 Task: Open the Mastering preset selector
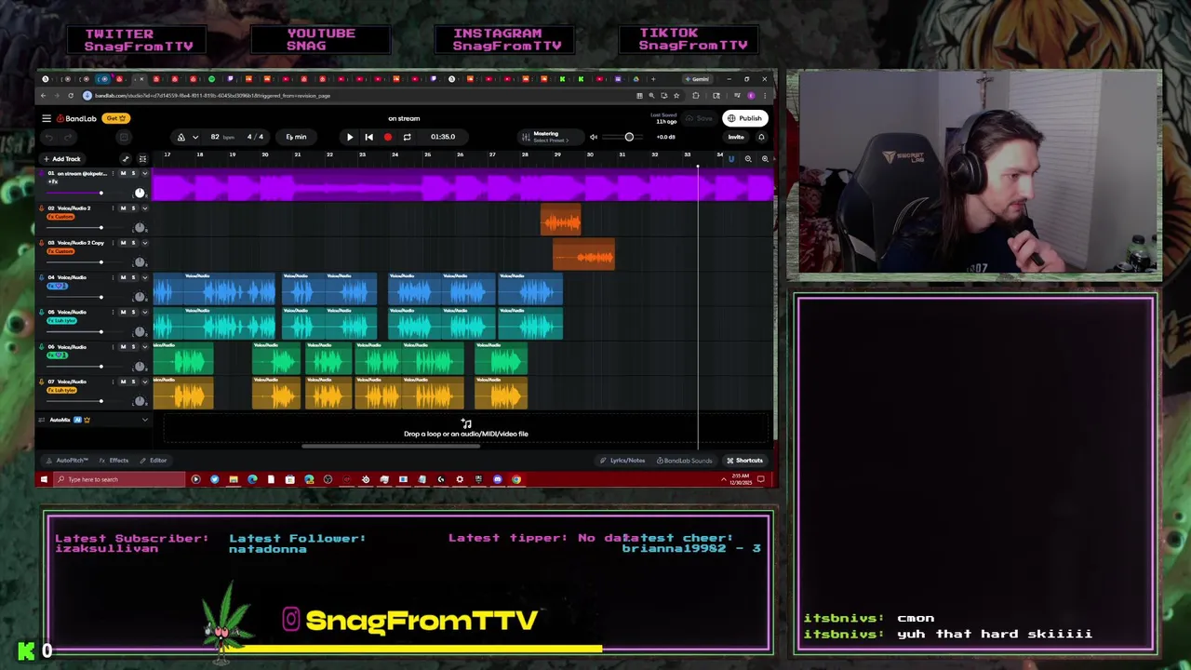[552, 137]
